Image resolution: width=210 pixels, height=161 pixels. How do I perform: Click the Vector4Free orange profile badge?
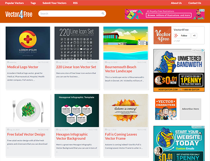pos(162,35)
